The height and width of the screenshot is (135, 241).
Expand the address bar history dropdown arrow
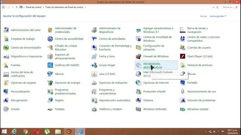[214, 7]
